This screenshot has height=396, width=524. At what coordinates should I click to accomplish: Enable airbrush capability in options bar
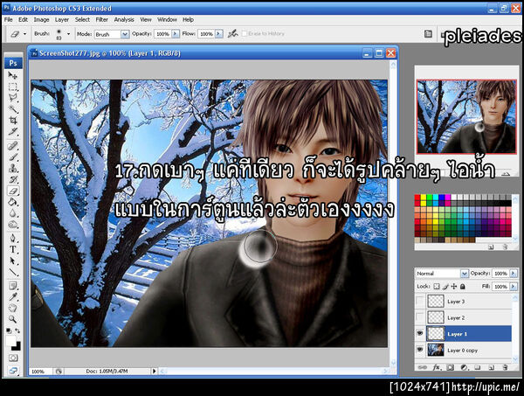coord(232,33)
